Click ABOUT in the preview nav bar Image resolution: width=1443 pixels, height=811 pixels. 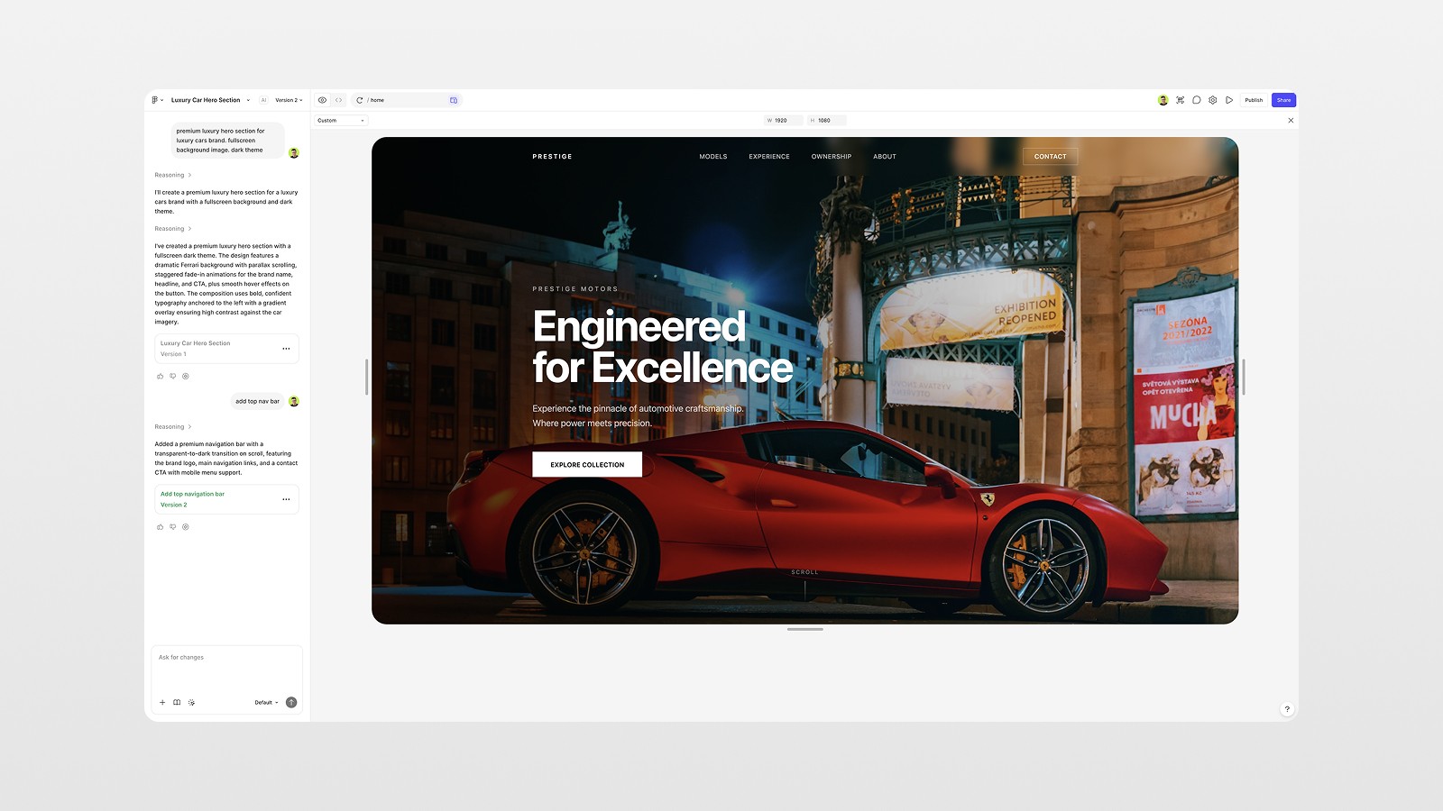[885, 157]
